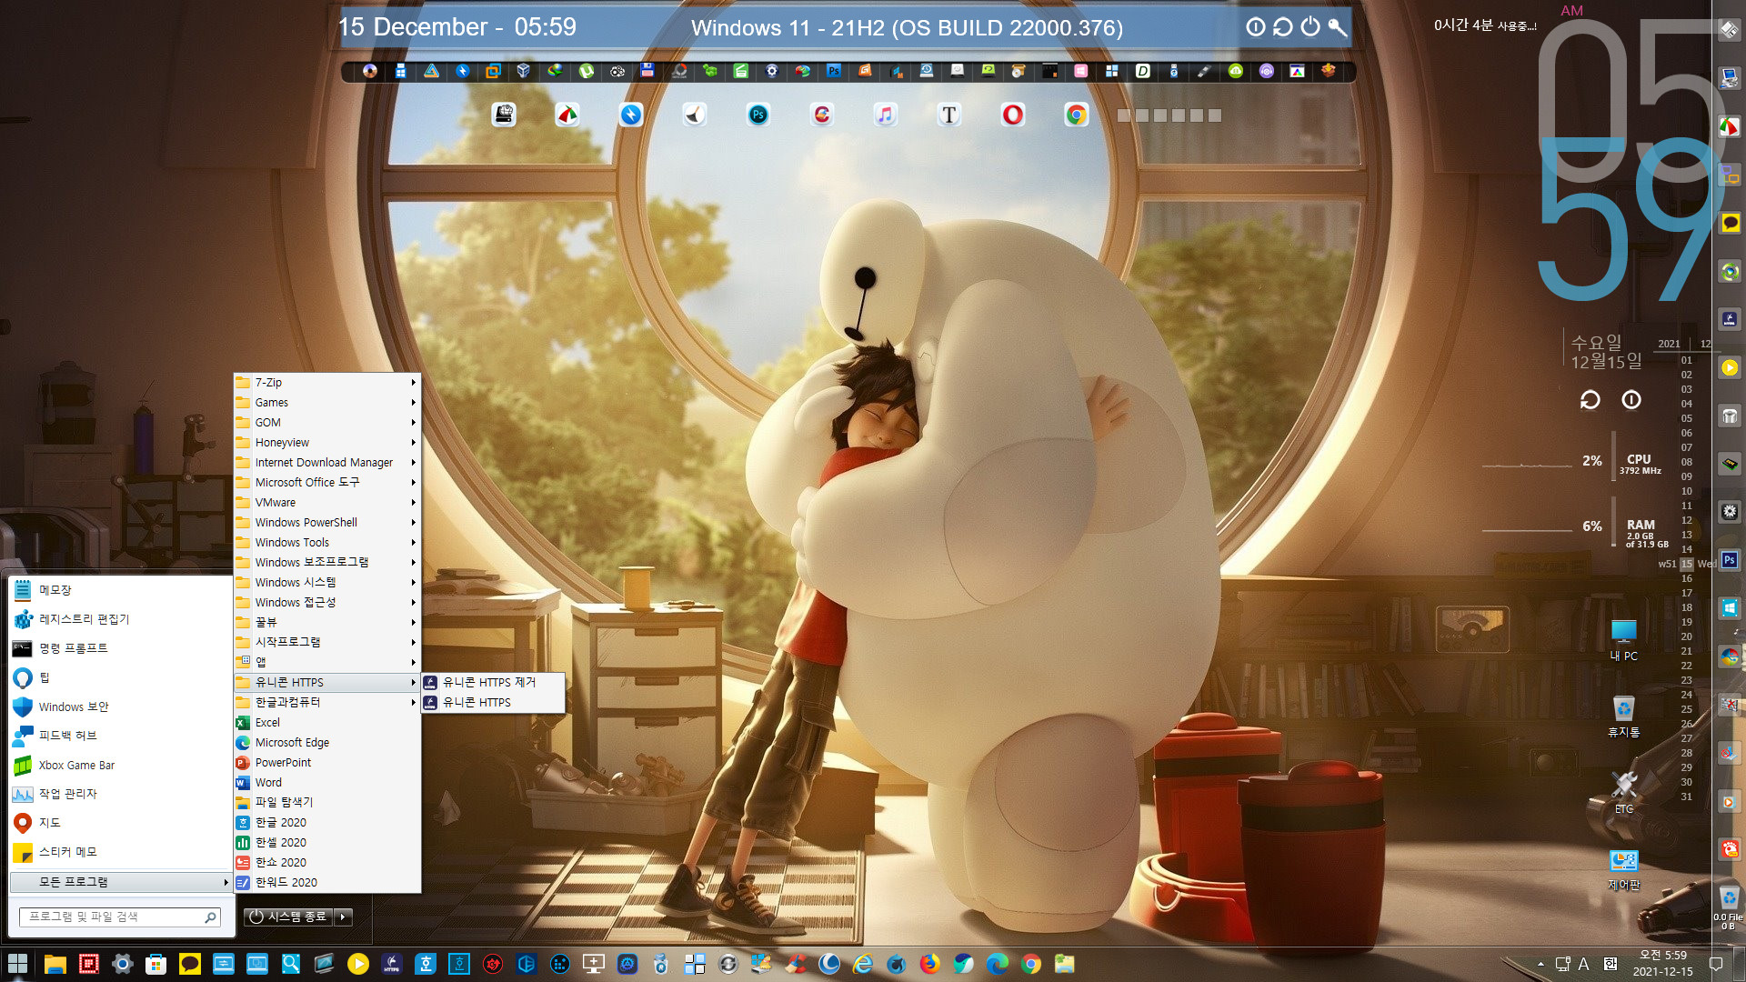The height and width of the screenshot is (982, 1746).
Task: Open the Typora T dock icon
Action: pos(949,115)
